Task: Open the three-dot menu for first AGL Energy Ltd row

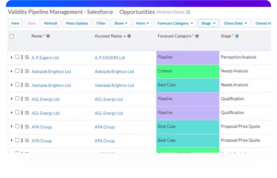Action: pos(22,99)
